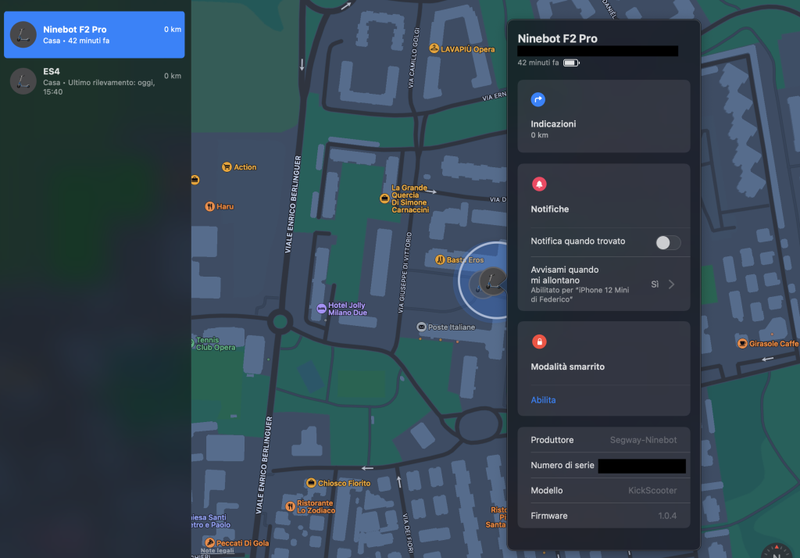Click the scooter pin on the map
The width and height of the screenshot is (800, 558).
(x=491, y=281)
